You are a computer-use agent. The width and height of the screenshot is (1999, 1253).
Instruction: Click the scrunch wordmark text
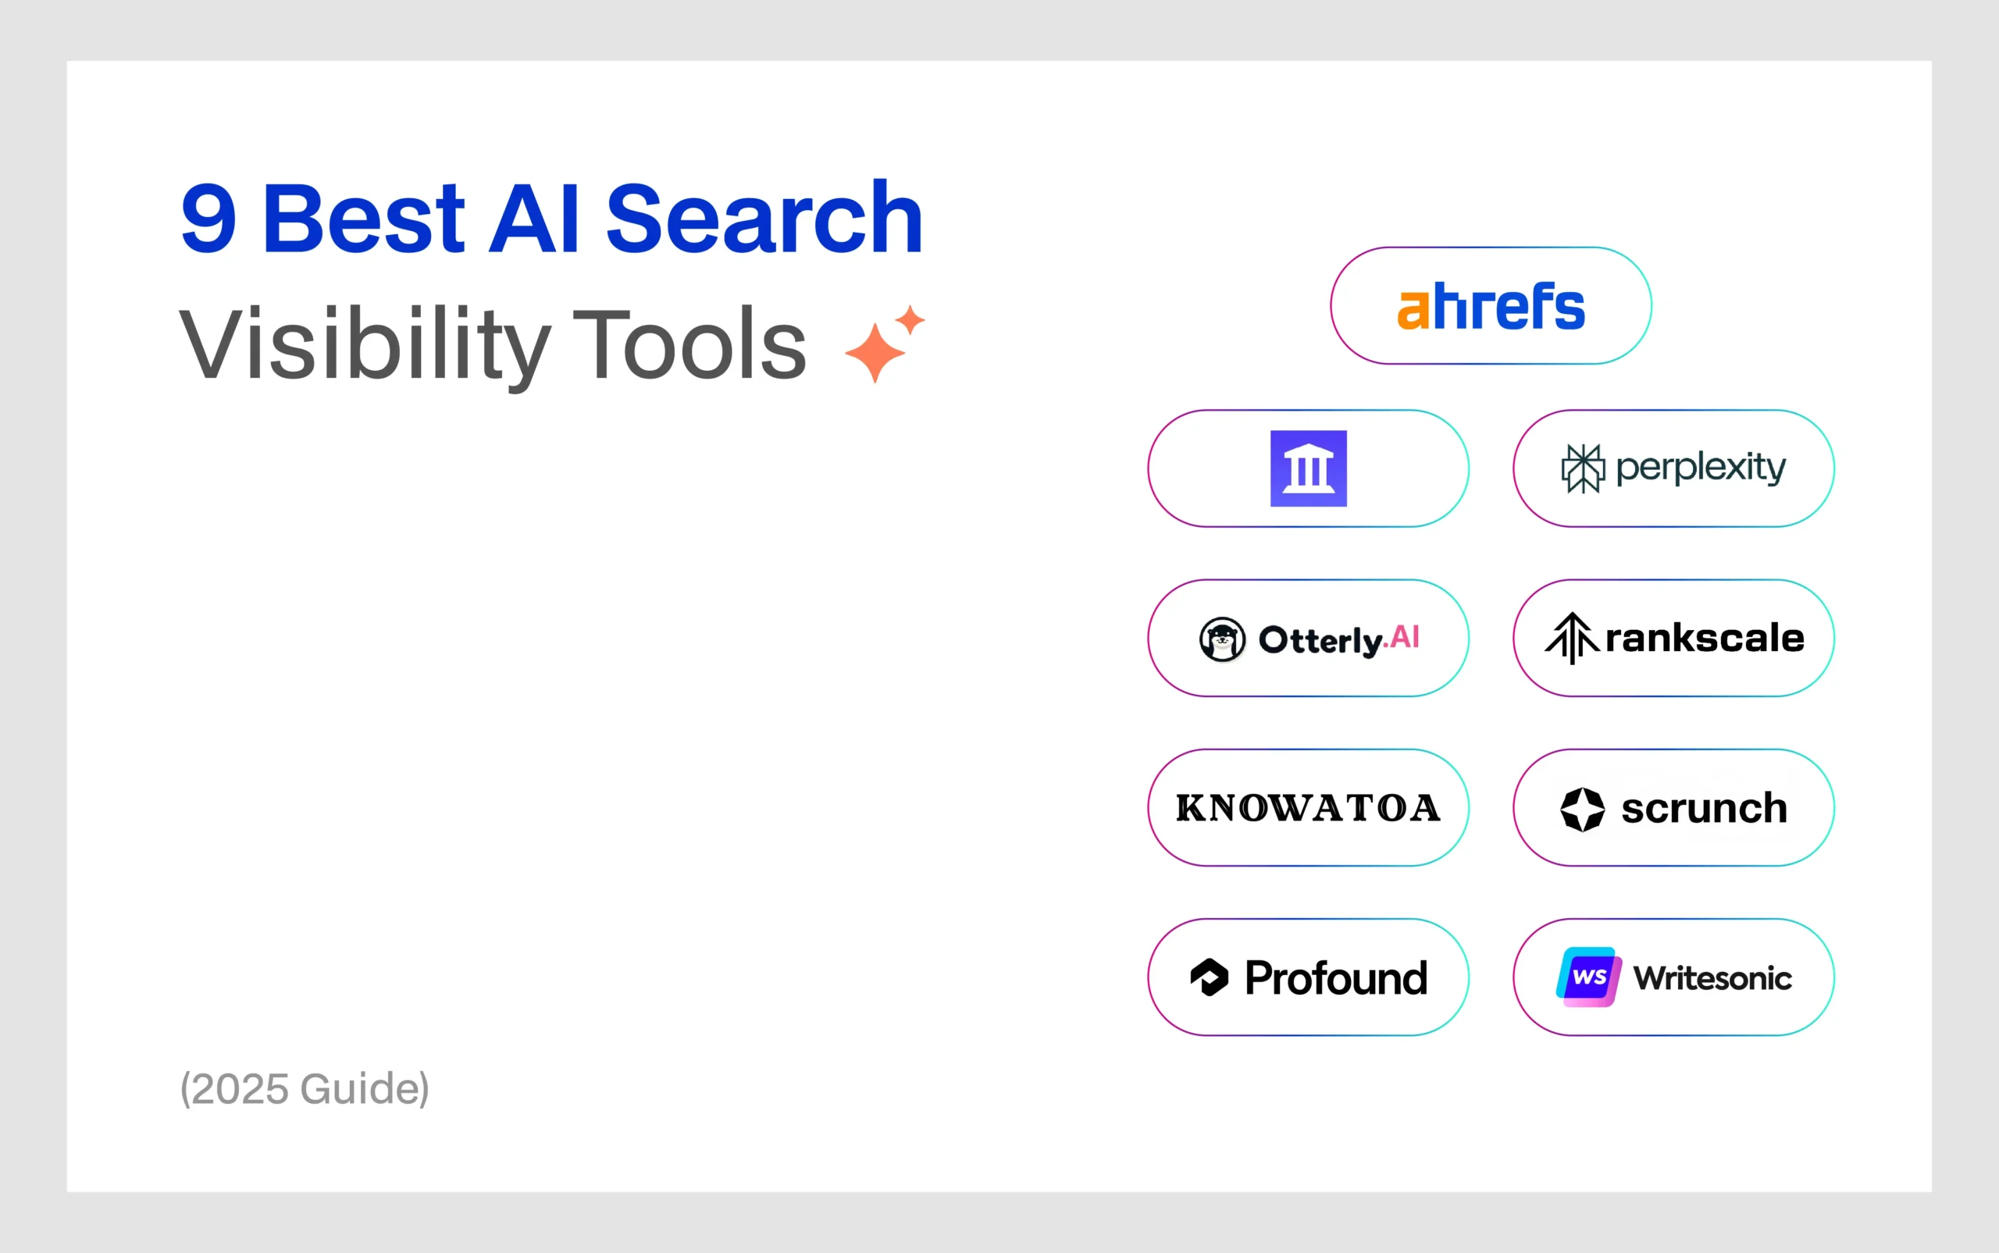(1704, 808)
